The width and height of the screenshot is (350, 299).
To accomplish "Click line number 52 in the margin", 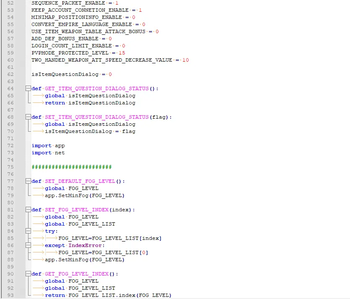I will [10, 3].
